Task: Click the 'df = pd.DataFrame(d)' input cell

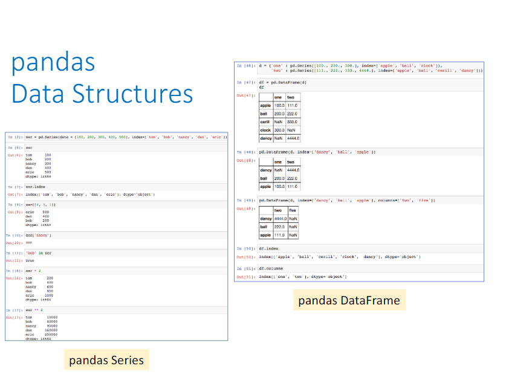Action: [371, 85]
